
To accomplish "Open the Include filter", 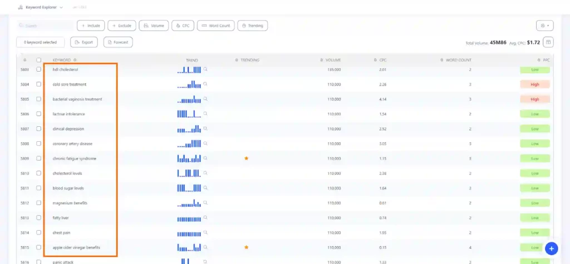I will [x=91, y=26].
